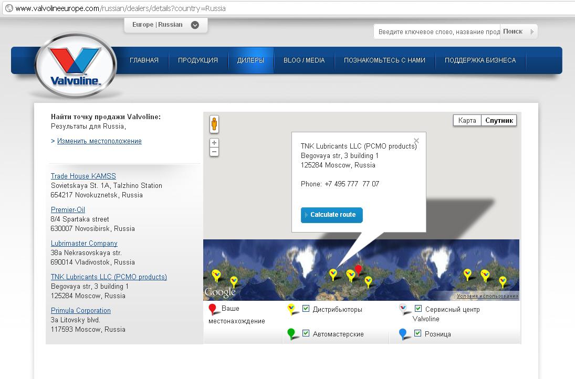
Task: Open the Premier-Oil dealer link
Action: (68, 209)
